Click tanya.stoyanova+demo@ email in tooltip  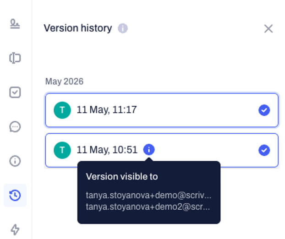tap(148, 195)
